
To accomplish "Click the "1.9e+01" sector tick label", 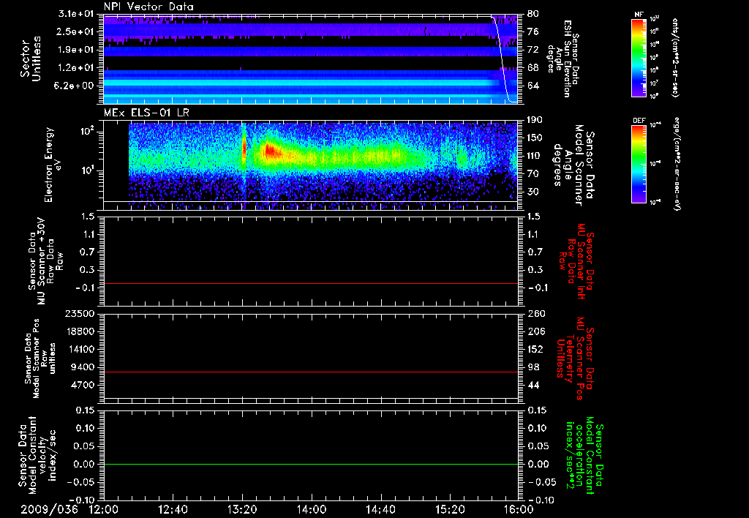I will 76,50.
